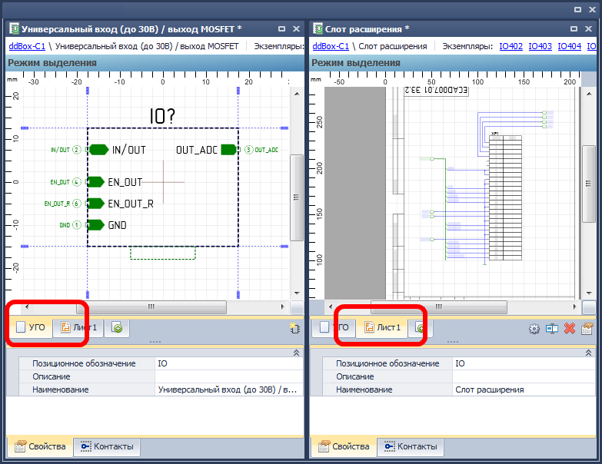Click the red X delete icon
Image resolution: width=602 pixels, height=464 pixels.
pos(570,328)
